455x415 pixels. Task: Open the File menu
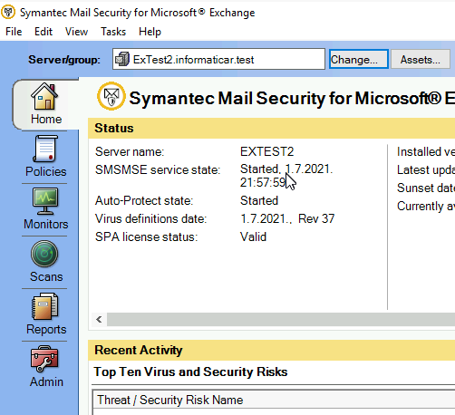[14, 32]
